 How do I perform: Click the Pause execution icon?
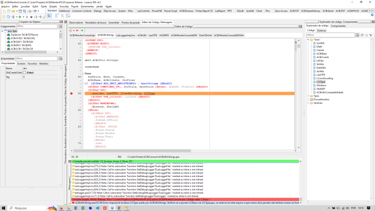27,17
